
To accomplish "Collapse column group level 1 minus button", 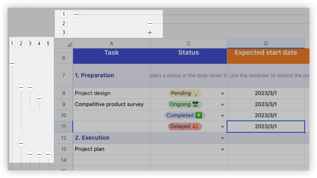I will pos(76,14).
